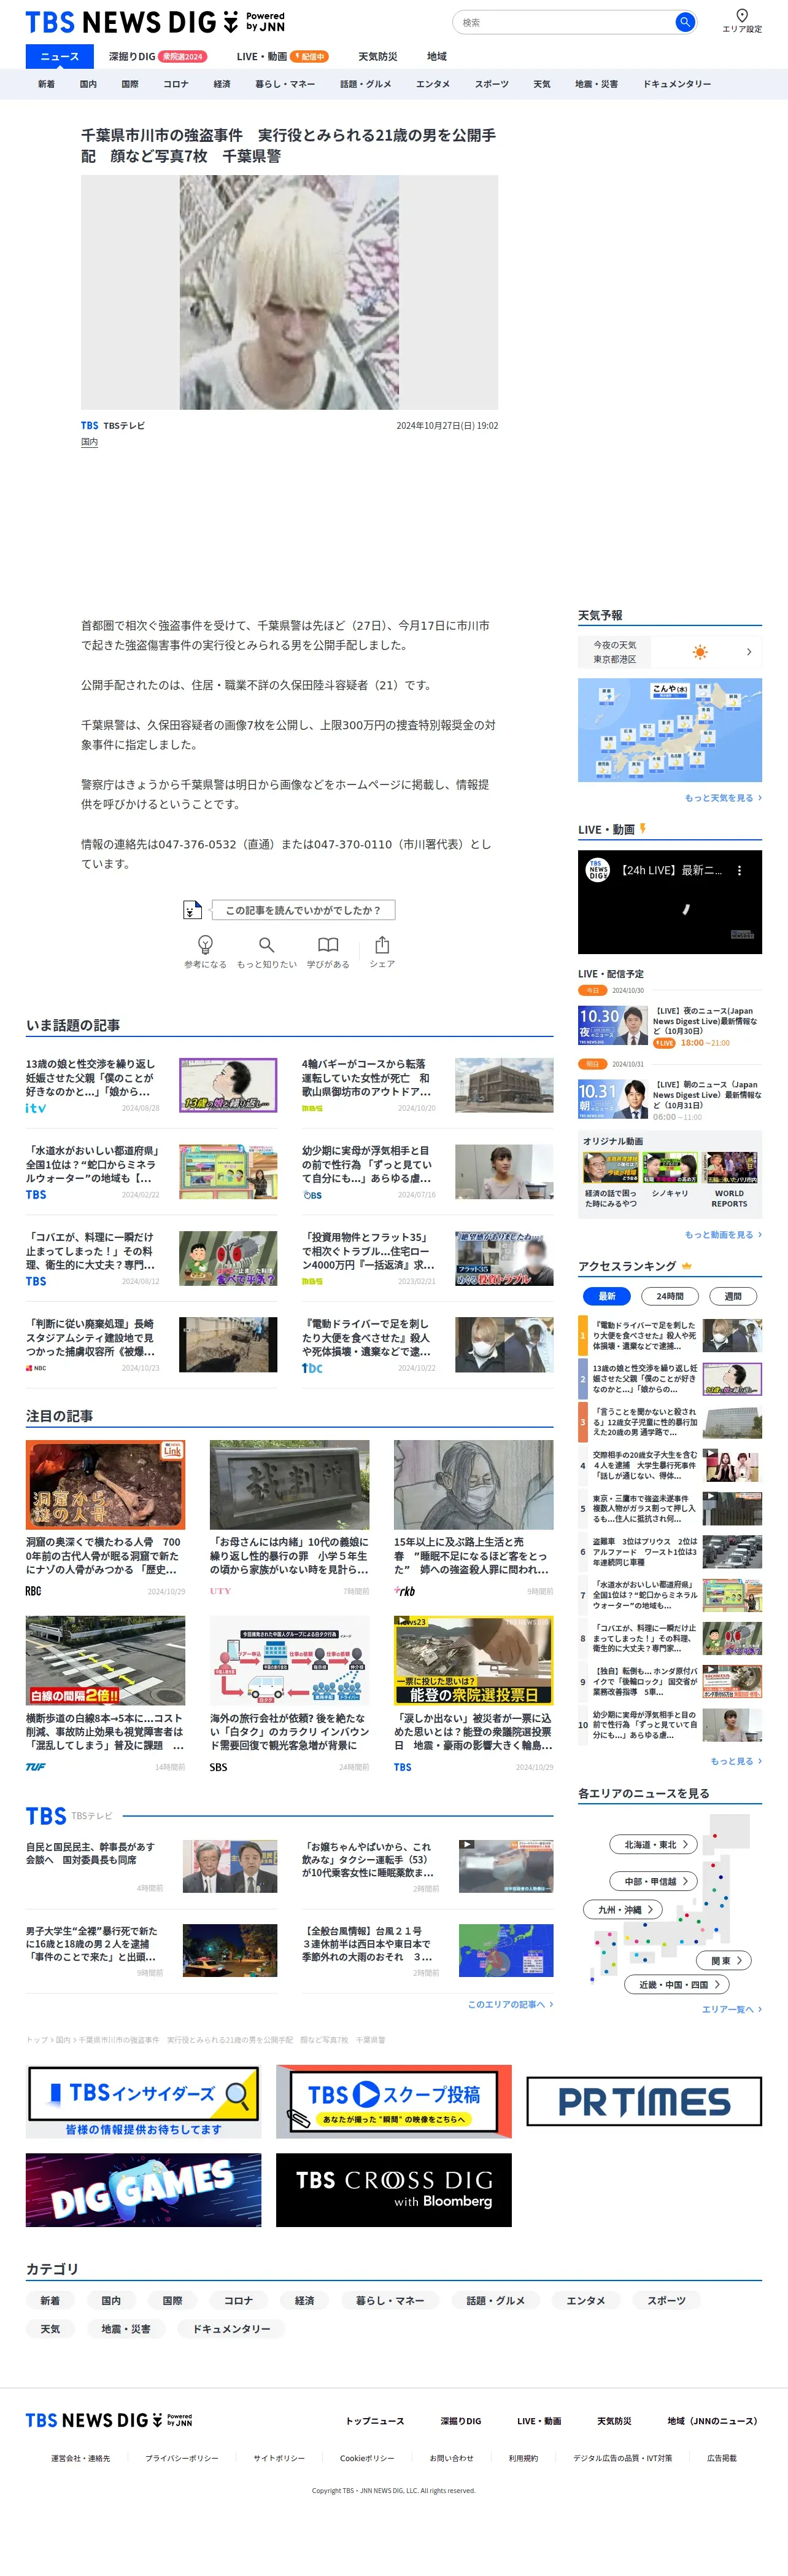Click the 参考になる lightbulb icon
Image resolution: width=788 pixels, height=2576 pixels.
(x=205, y=945)
